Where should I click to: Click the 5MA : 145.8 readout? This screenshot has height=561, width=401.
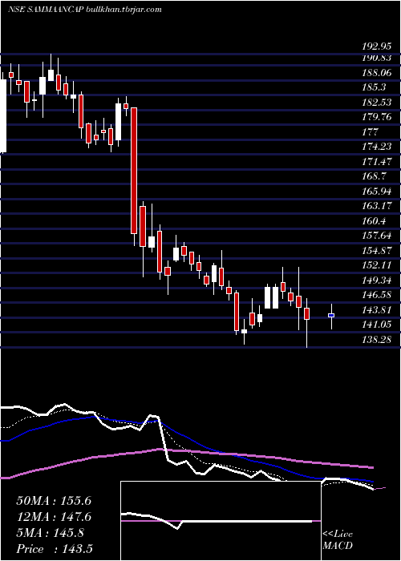coord(50,533)
